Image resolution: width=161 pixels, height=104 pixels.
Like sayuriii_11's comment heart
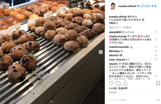(x=156, y=76)
